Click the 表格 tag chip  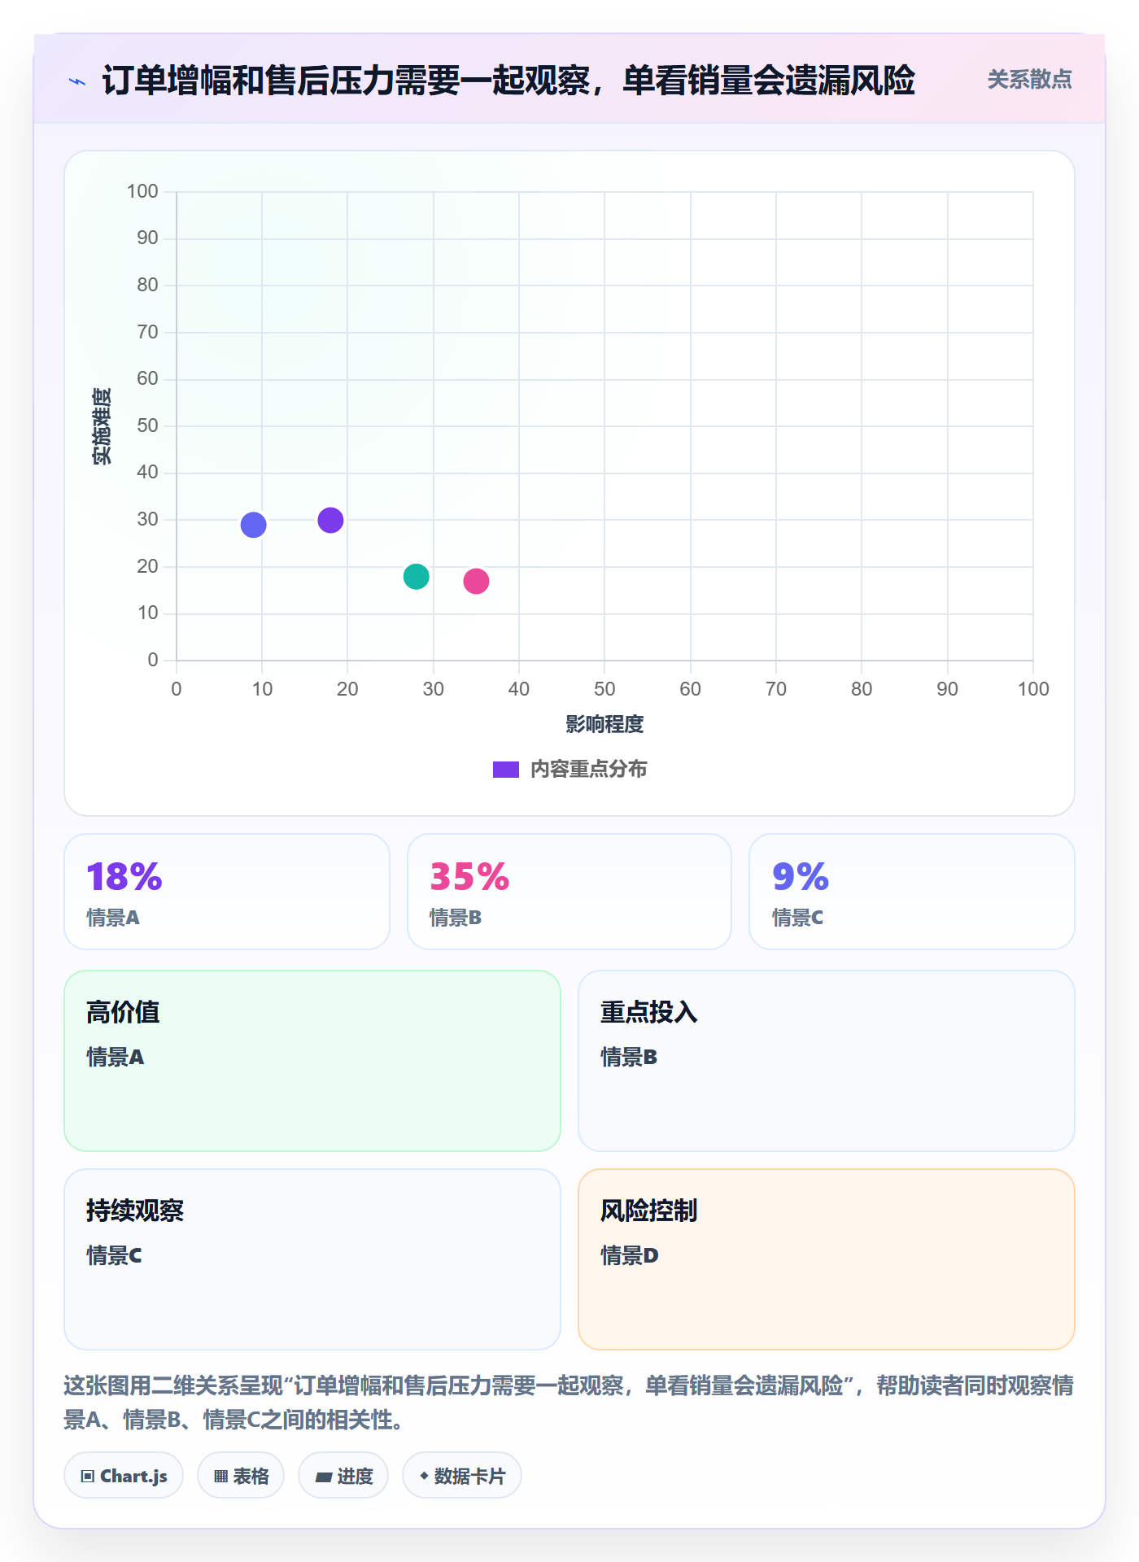coord(241,1476)
